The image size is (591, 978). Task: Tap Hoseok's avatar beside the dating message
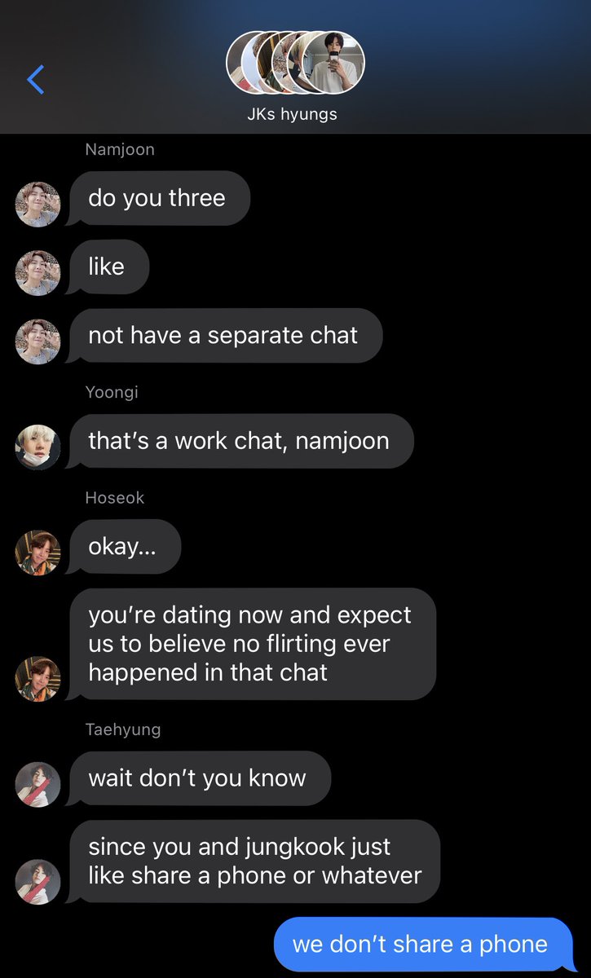pos(37,678)
